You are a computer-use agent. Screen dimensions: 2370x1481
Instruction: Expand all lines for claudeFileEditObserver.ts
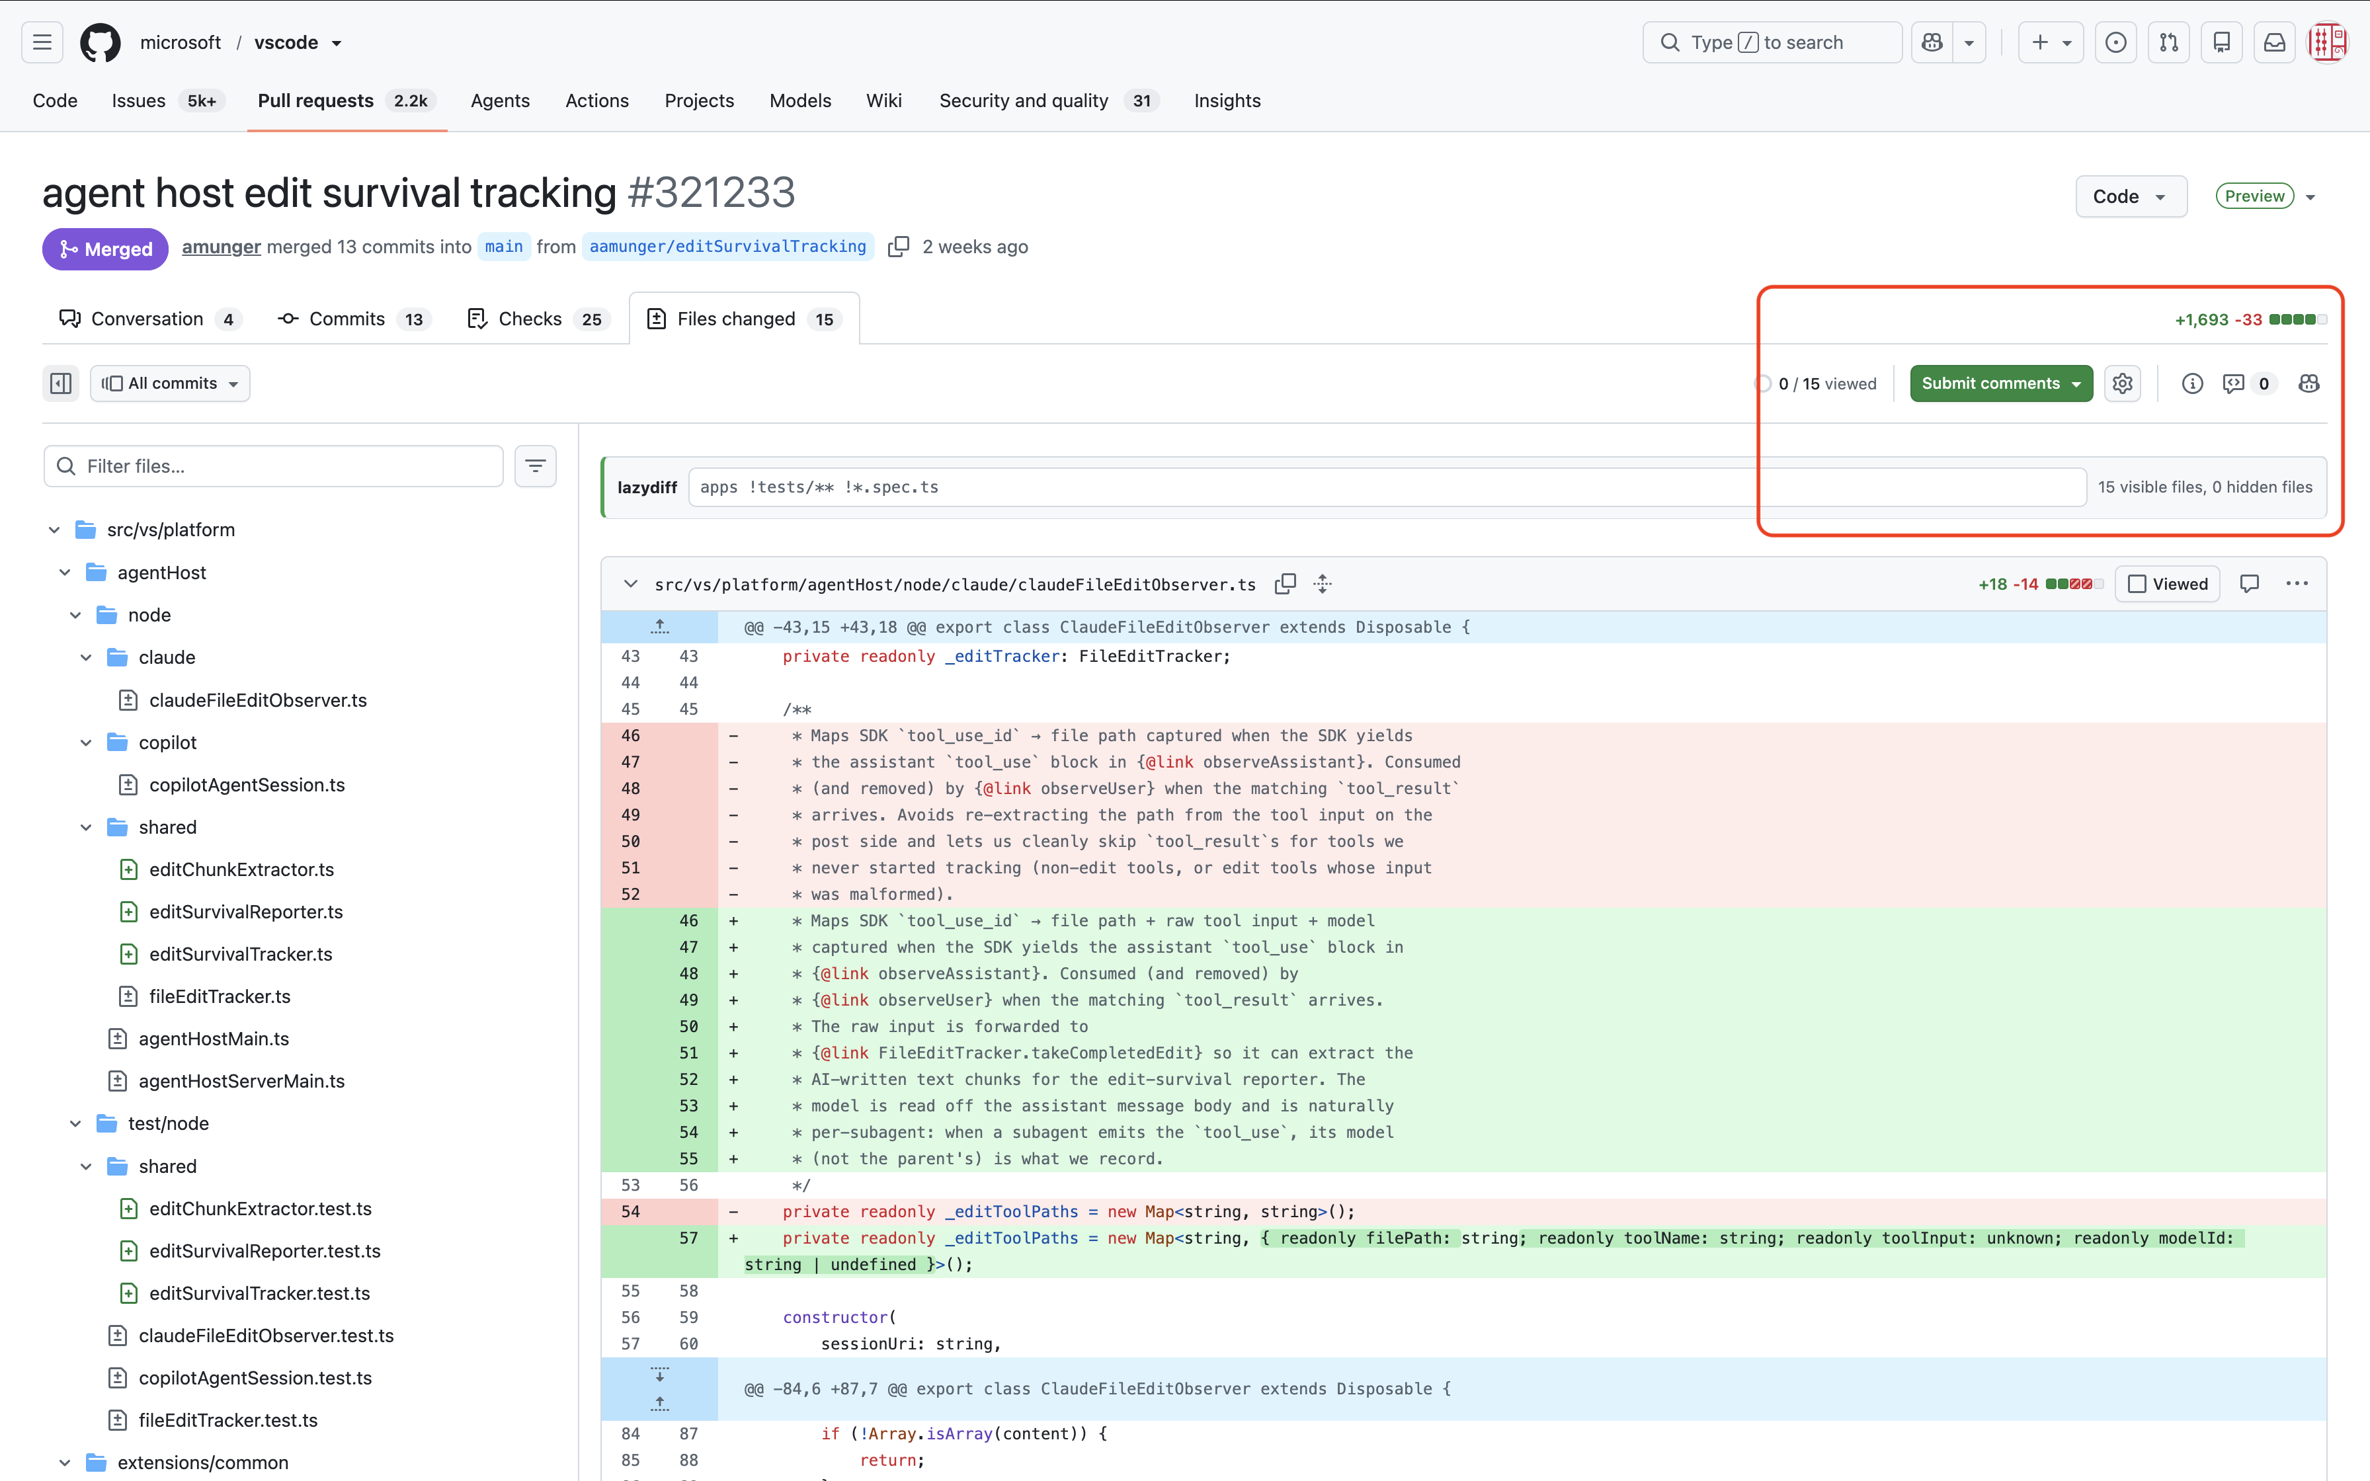(x=1322, y=584)
